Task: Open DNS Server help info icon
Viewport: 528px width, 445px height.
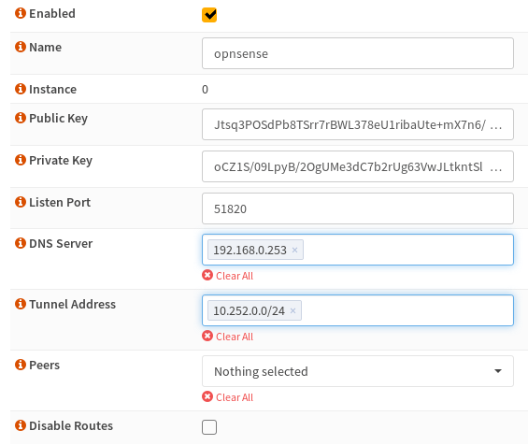Action: (21, 243)
